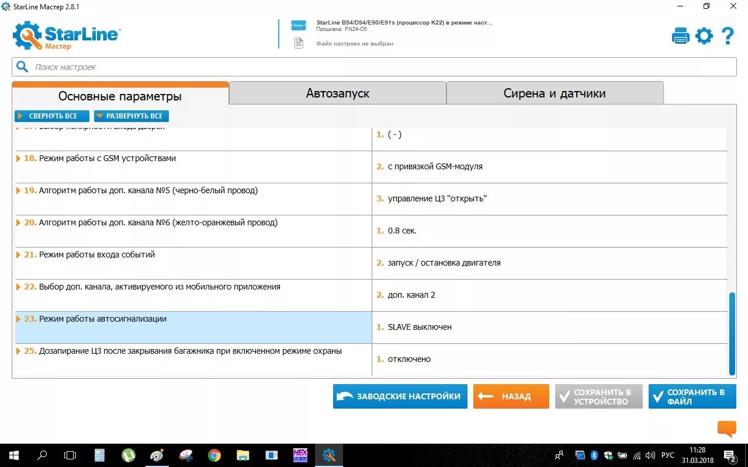
Task: Restore Заводские настройки
Action: pos(400,396)
